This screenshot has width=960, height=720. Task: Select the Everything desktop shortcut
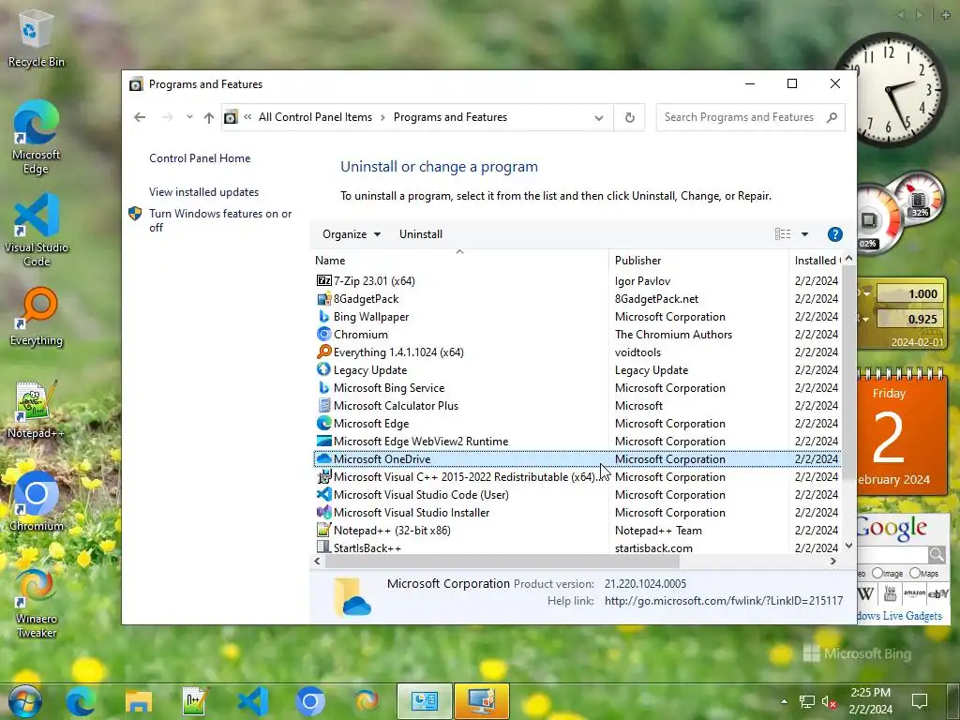(x=37, y=317)
